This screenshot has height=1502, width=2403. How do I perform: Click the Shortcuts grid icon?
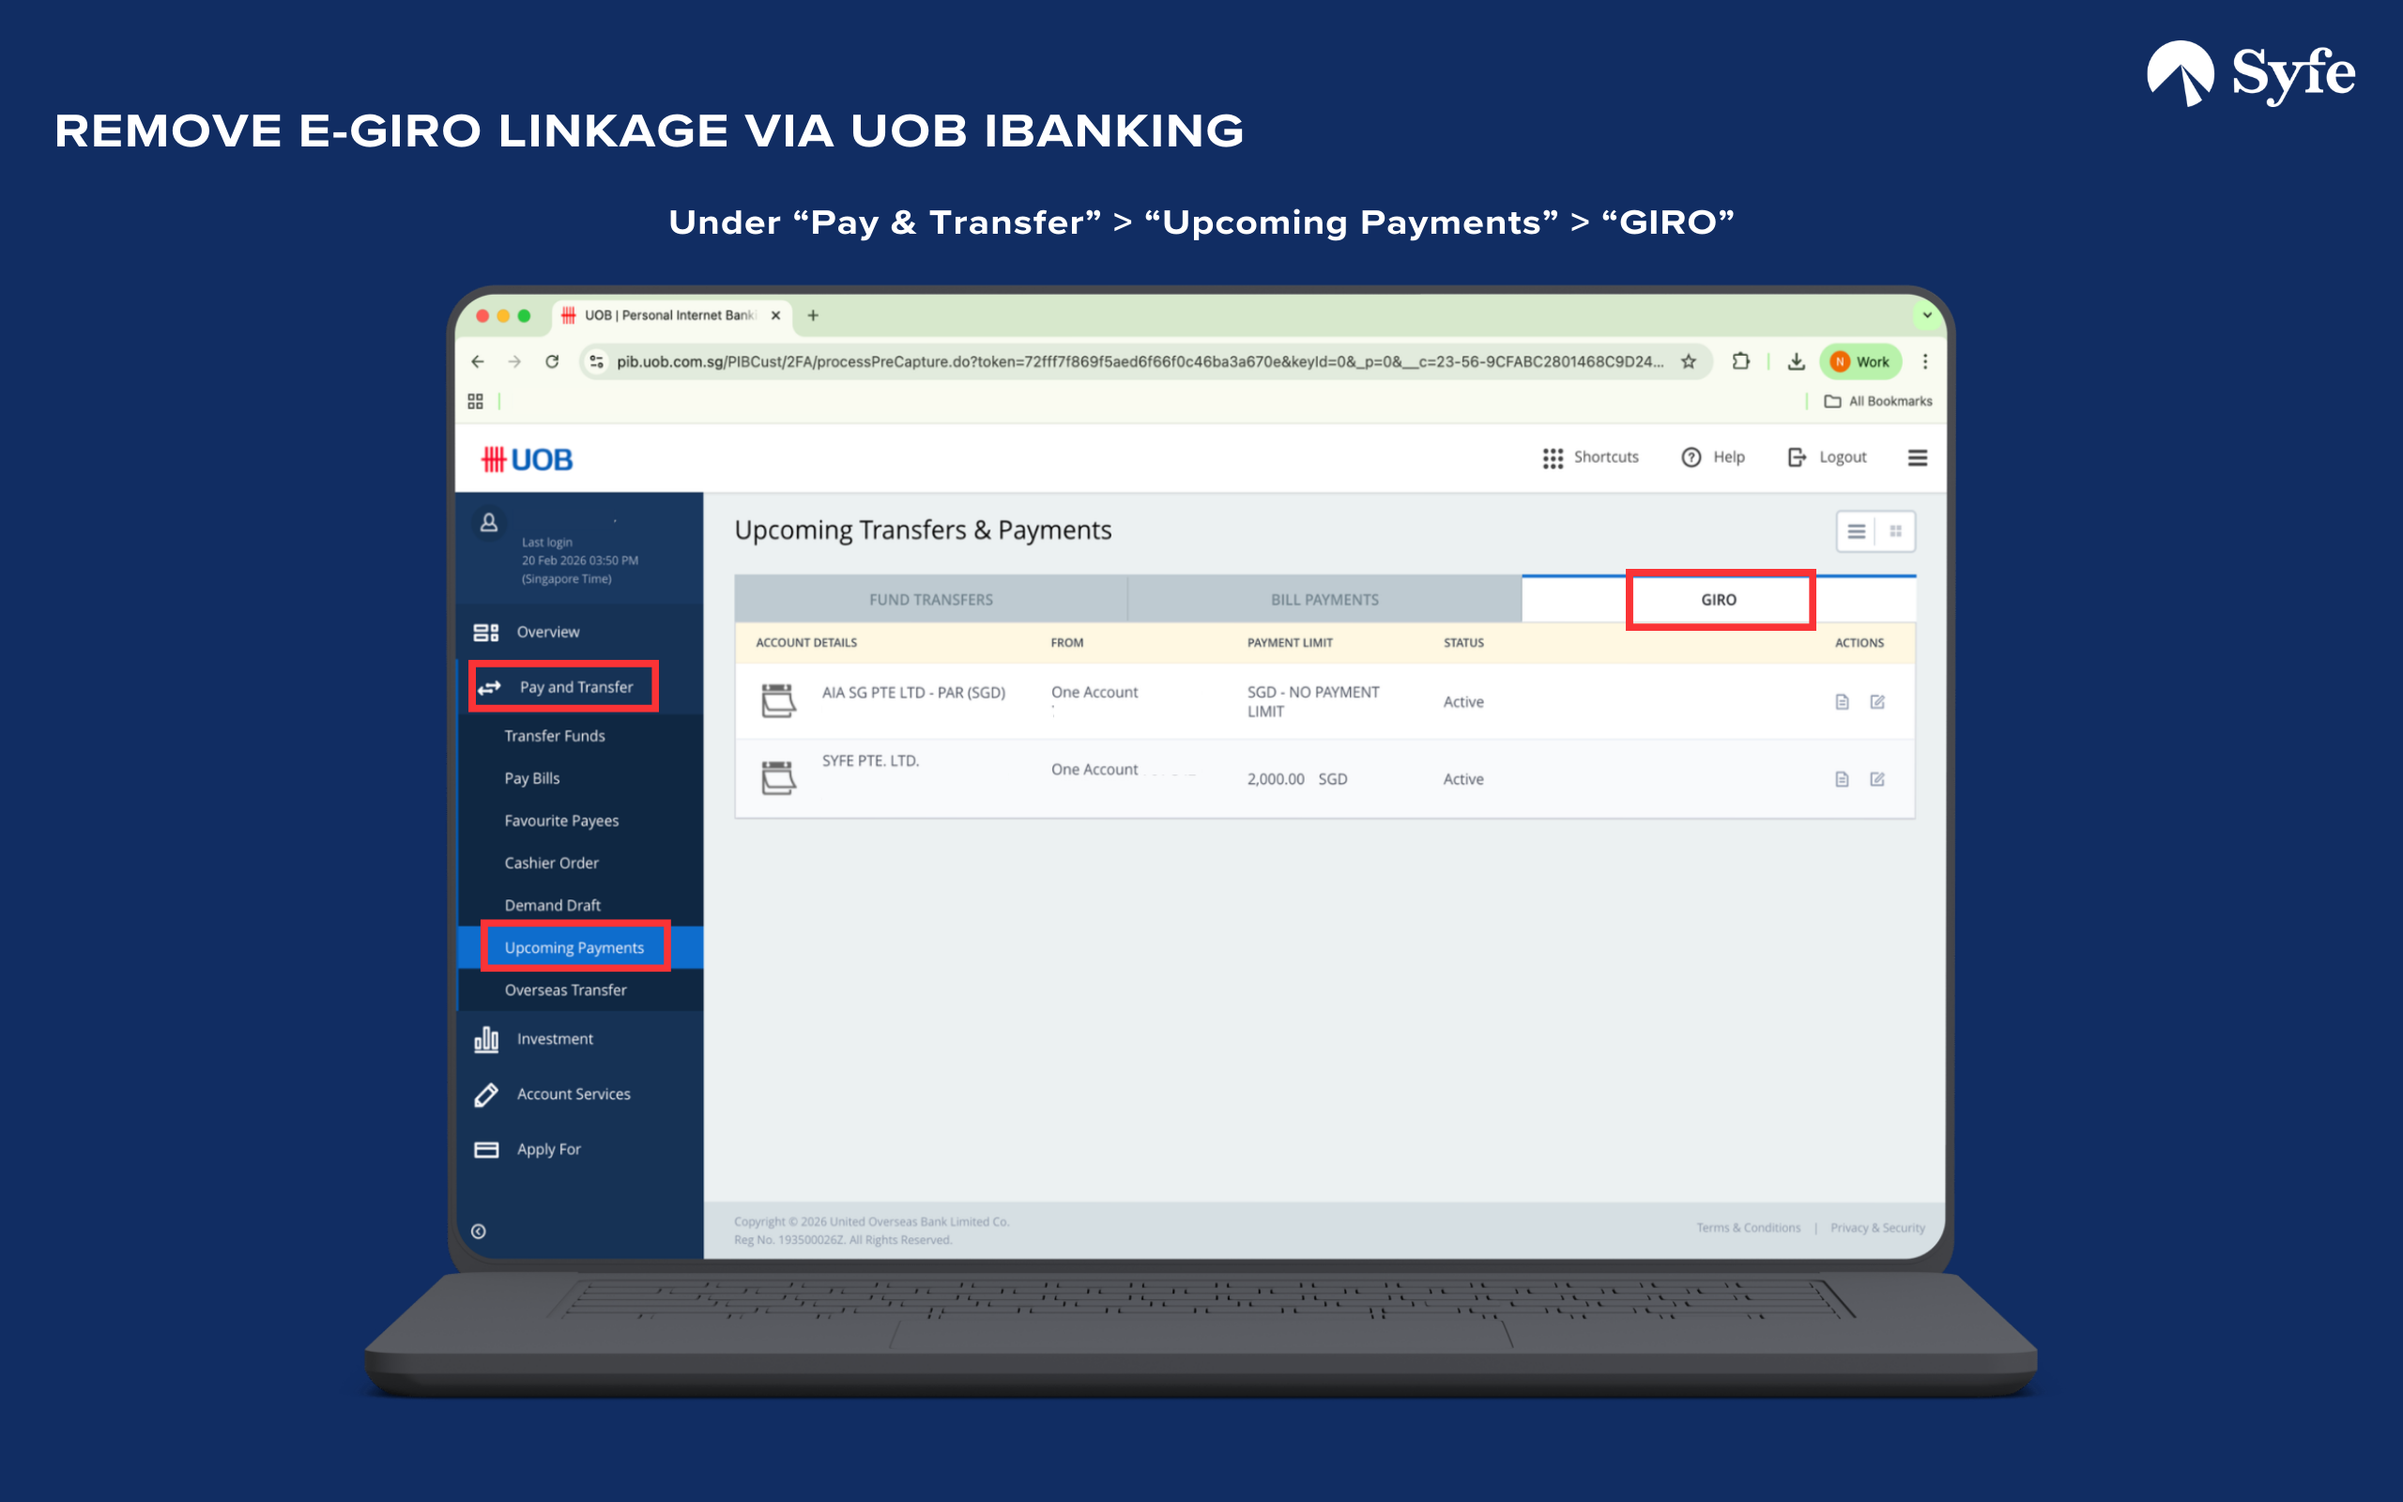1553,457
